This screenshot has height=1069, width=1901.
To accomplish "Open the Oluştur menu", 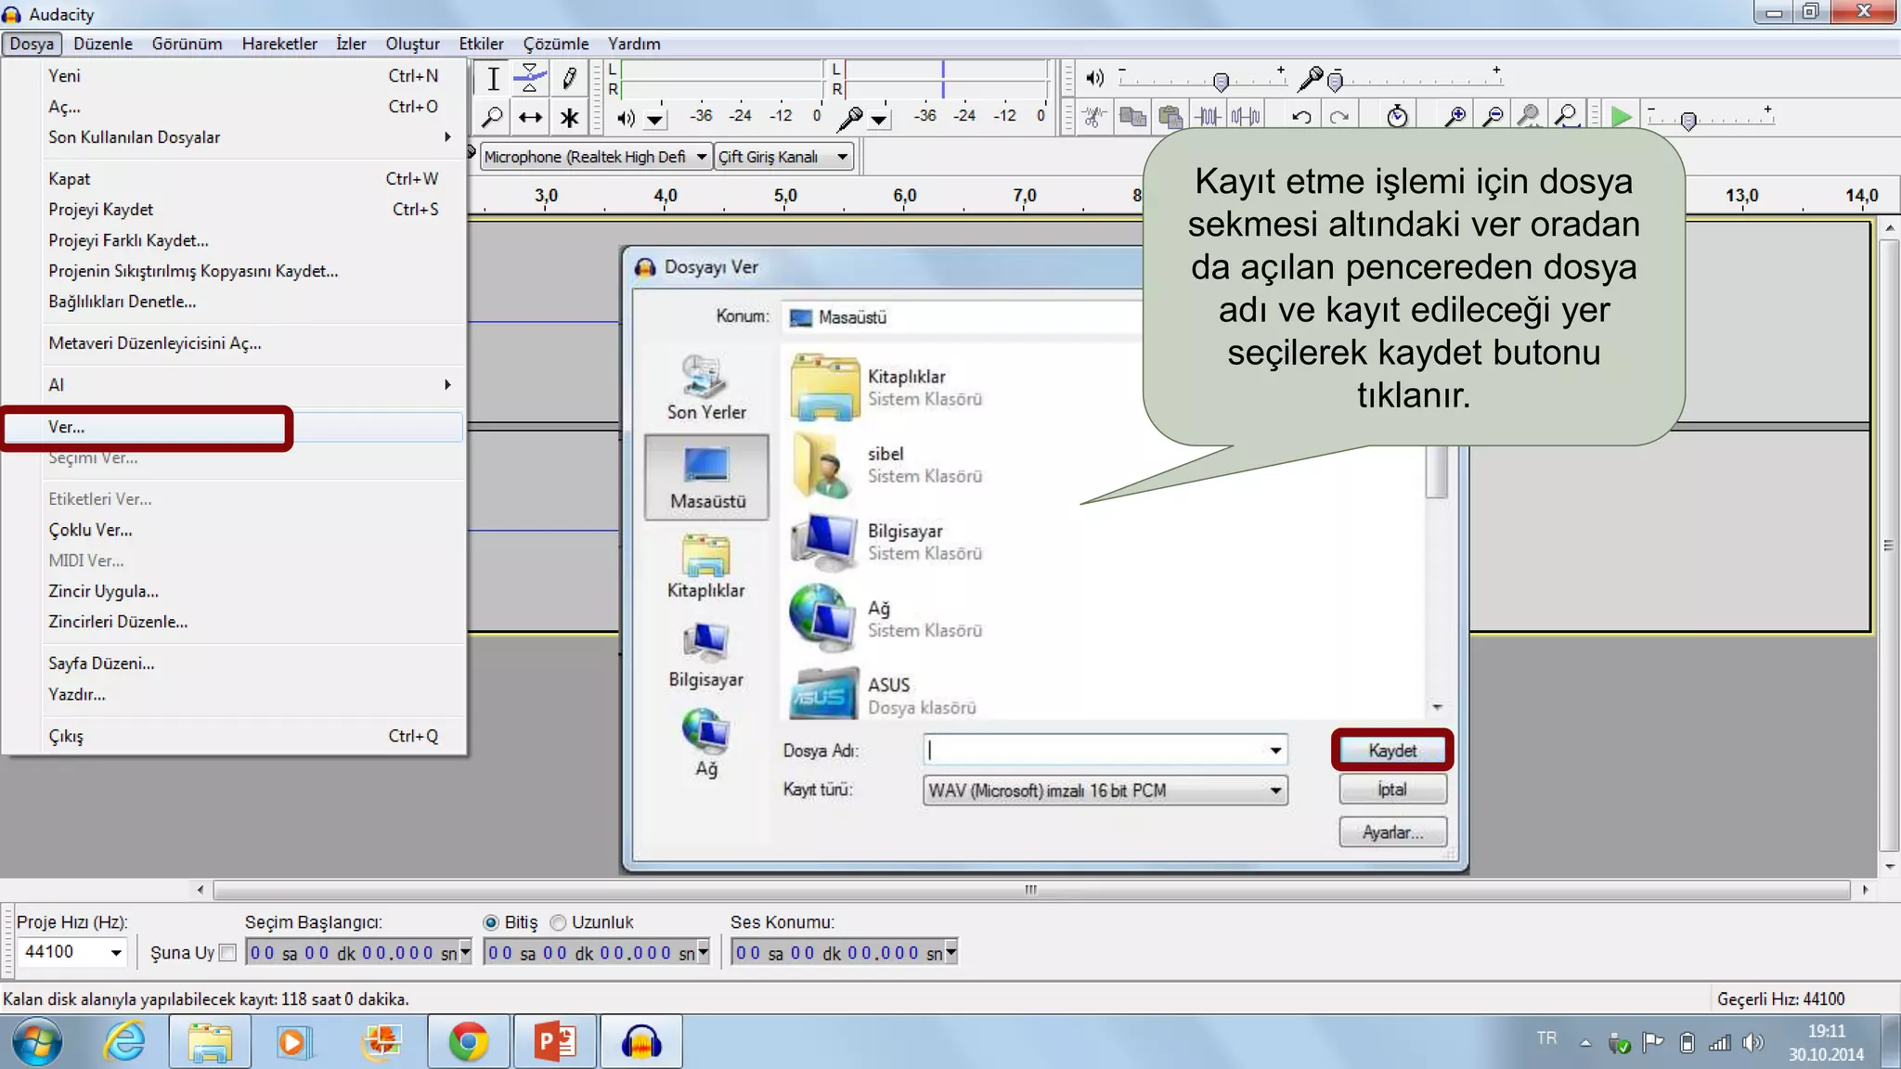I will 412,44.
